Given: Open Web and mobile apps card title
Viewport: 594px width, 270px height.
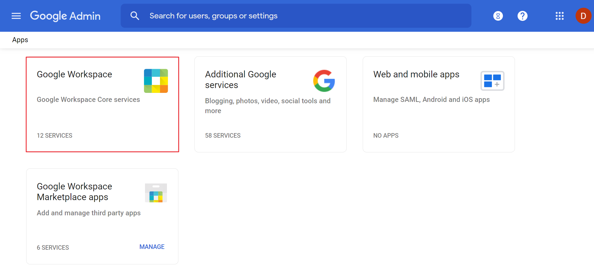Looking at the screenshot, I should [x=416, y=74].
